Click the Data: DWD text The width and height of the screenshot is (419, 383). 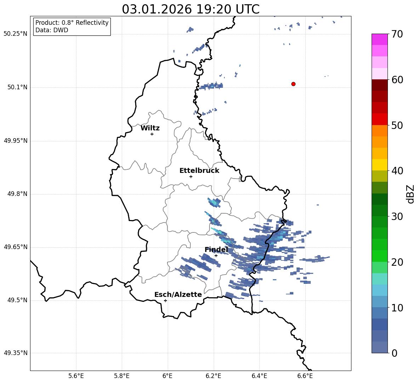pos(52,30)
